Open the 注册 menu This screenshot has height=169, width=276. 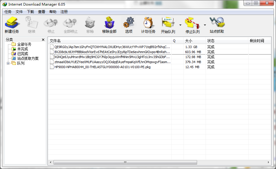[x=64, y=12]
